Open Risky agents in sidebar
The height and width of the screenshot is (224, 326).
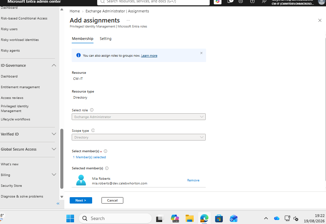click(10, 51)
